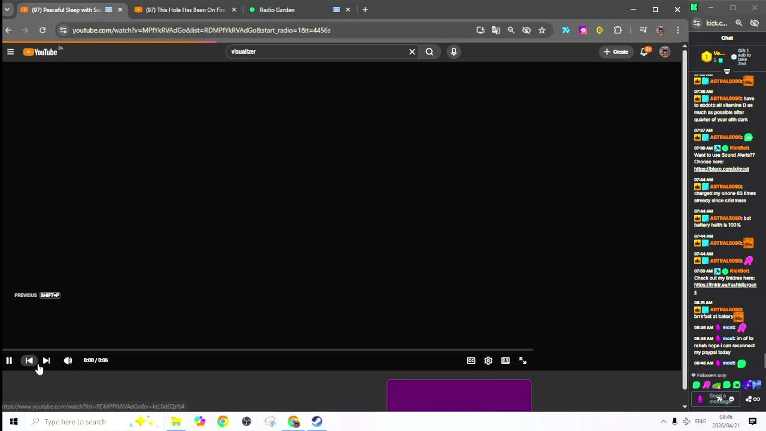The width and height of the screenshot is (766, 431).
Task: Open Chrome media controls
Action: click(643, 30)
